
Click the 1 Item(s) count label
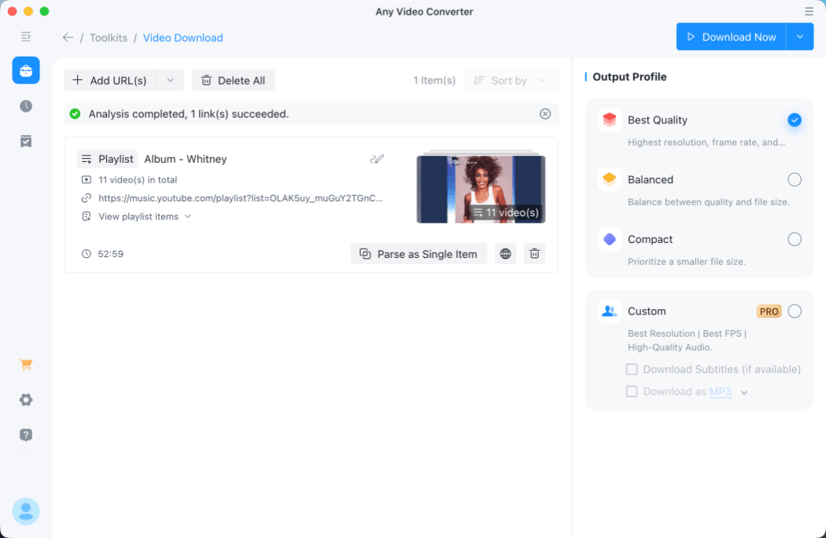click(x=434, y=80)
